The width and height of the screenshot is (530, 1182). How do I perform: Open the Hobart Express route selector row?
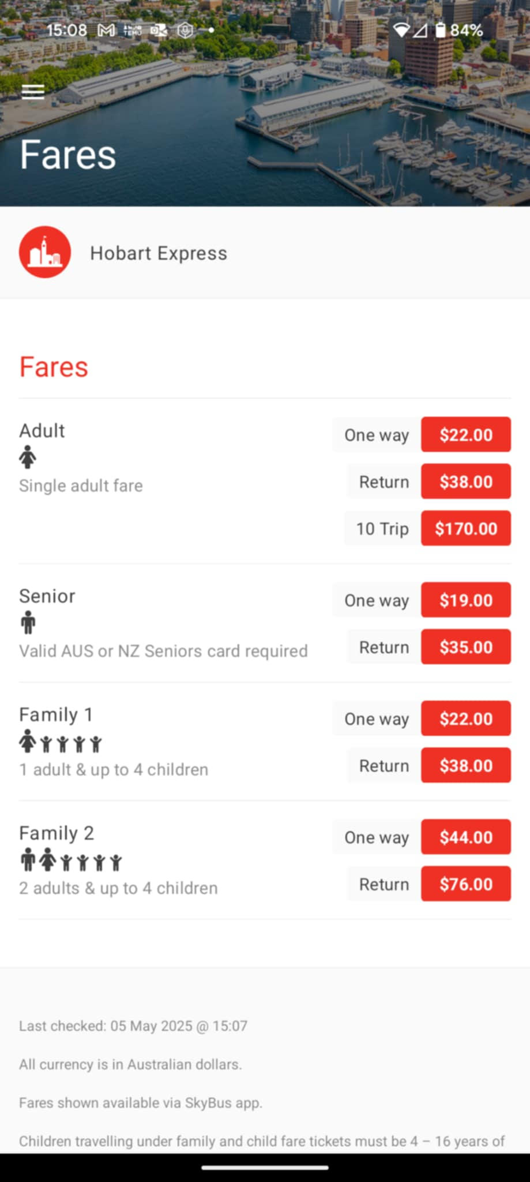(265, 253)
